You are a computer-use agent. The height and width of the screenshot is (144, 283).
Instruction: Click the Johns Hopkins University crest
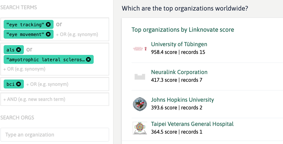140,104
